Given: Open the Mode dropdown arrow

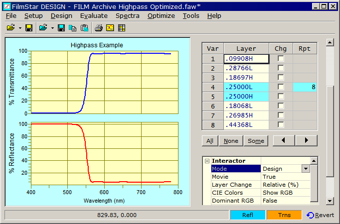Looking at the screenshot, I should pos(306,169).
